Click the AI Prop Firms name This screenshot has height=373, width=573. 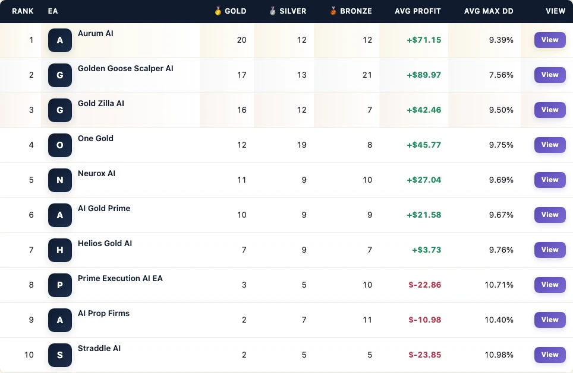tap(103, 314)
